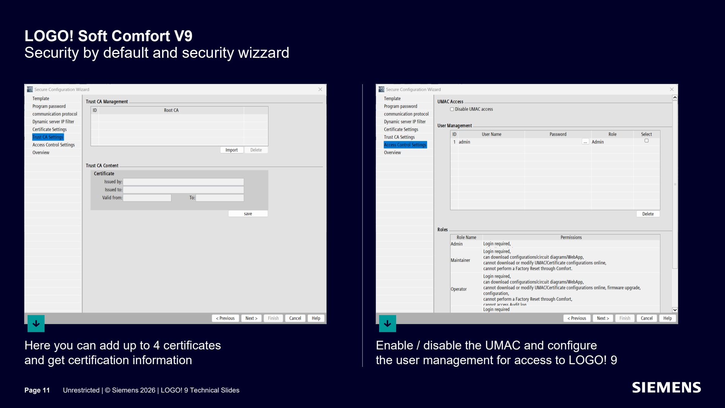Click the app icon in the left wizard title bar

30,90
